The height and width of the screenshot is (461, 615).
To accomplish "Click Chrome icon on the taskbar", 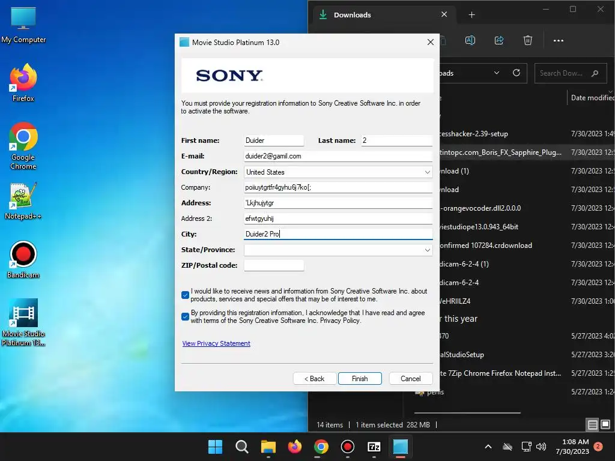I will tap(321, 447).
